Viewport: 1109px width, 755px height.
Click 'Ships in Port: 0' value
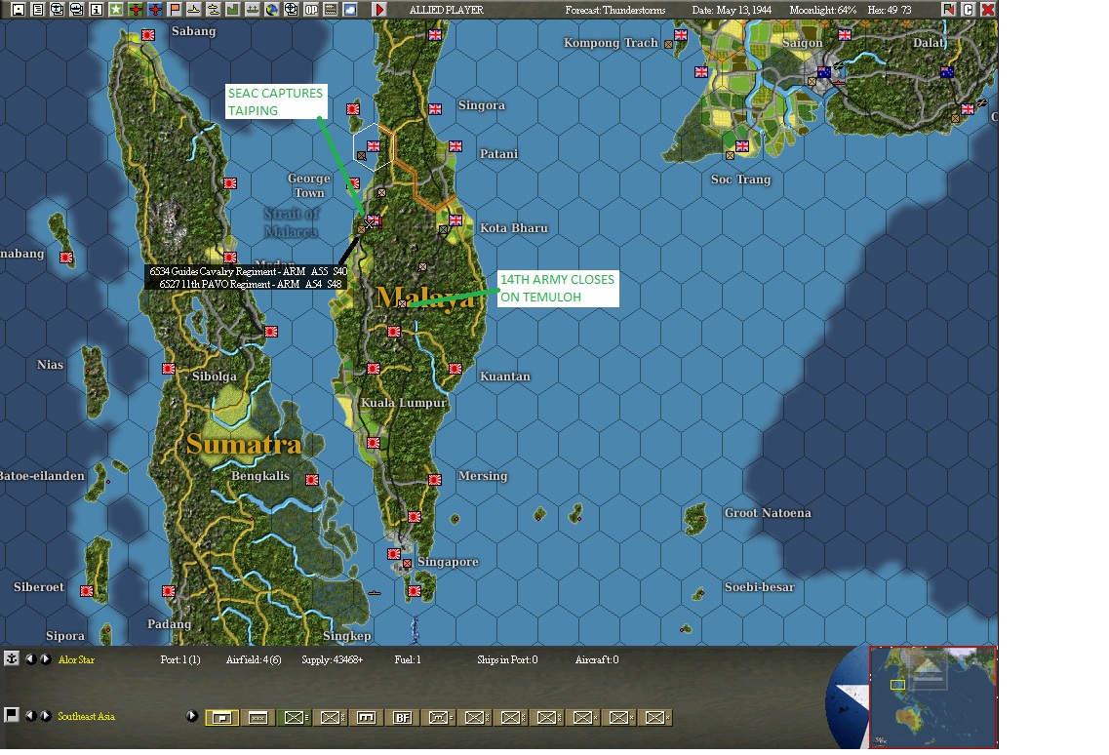[507, 659]
